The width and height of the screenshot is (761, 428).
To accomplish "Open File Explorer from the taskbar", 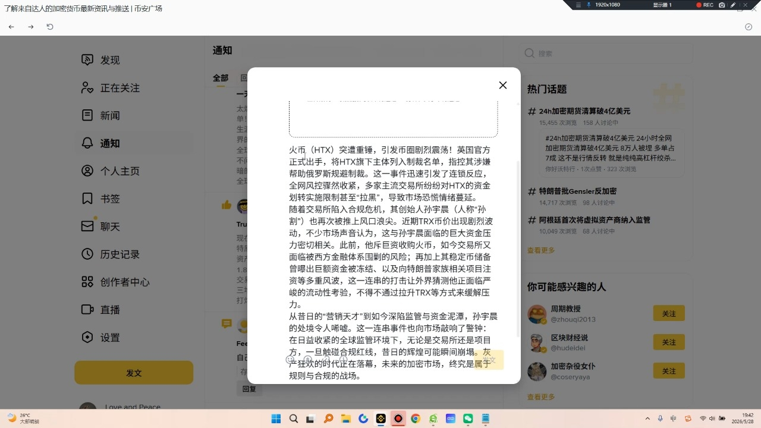I will [345, 418].
